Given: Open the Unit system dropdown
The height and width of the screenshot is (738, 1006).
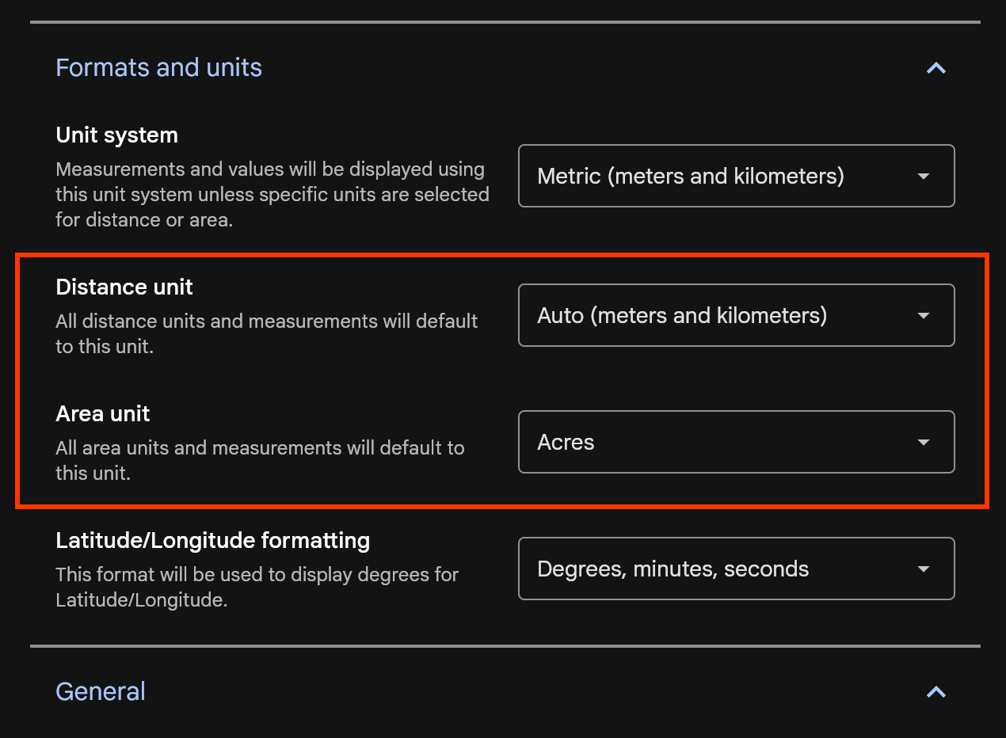Looking at the screenshot, I should tap(737, 176).
